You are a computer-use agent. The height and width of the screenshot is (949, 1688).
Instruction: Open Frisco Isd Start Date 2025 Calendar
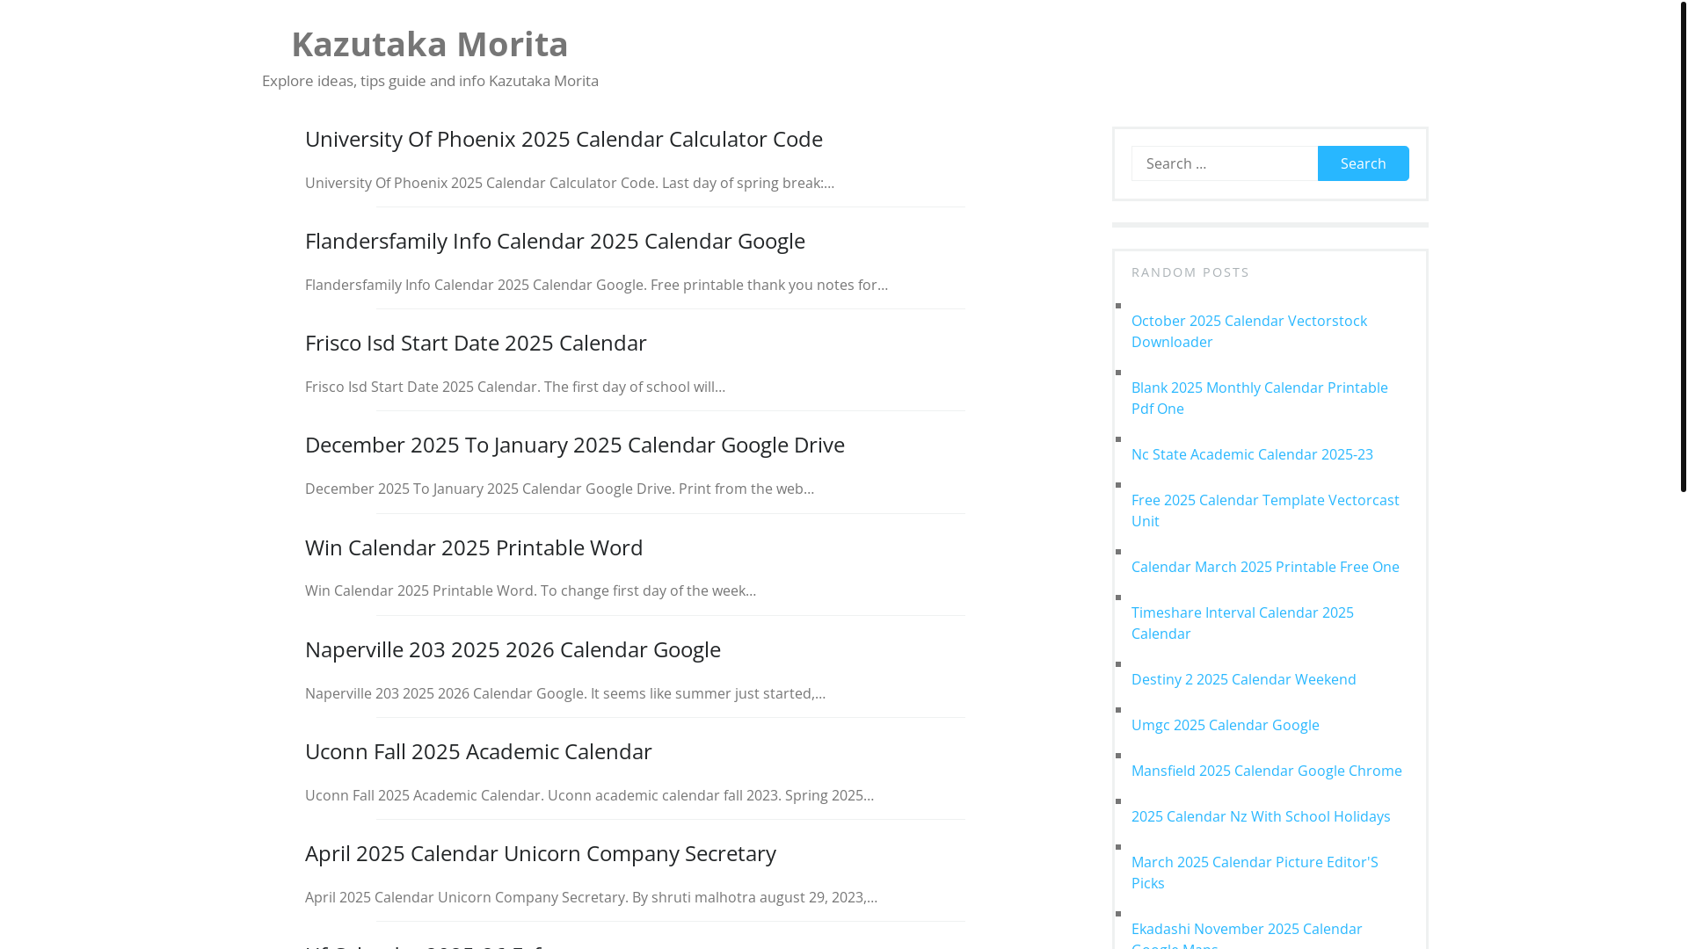click(x=476, y=343)
